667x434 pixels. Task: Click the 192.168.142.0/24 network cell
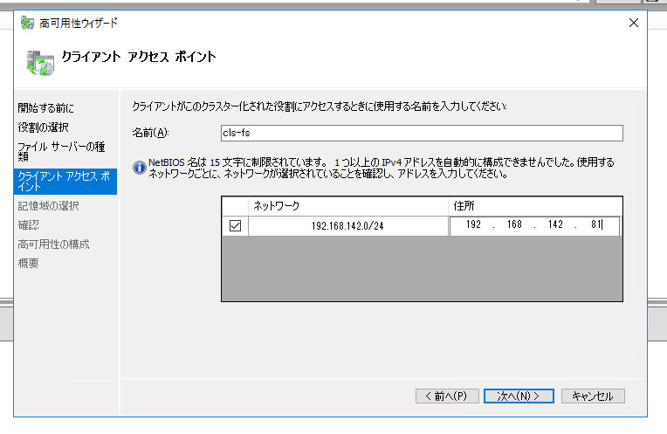pos(348,226)
